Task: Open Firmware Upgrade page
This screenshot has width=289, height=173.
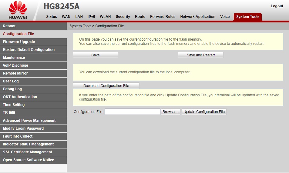Action: [x=33, y=42]
